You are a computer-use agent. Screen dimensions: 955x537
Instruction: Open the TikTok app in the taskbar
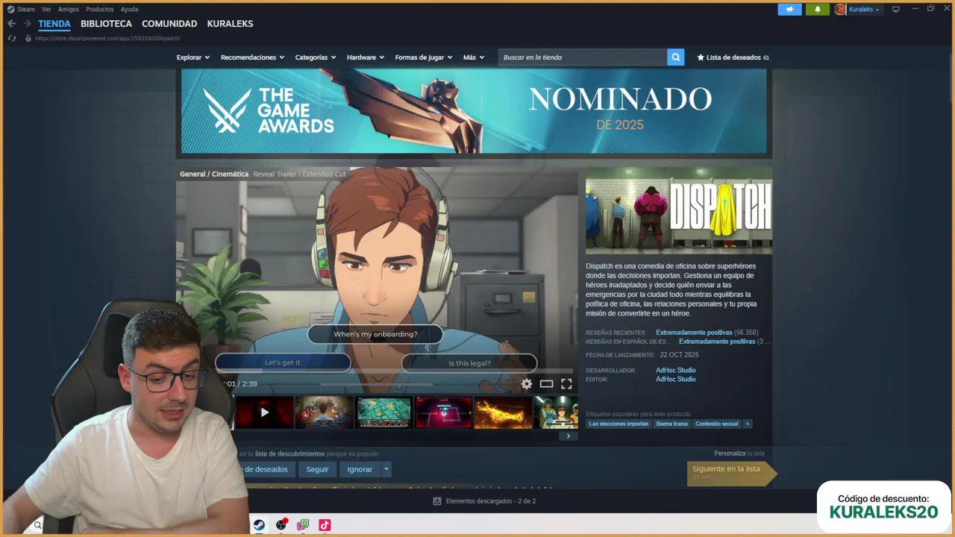(325, 525)
